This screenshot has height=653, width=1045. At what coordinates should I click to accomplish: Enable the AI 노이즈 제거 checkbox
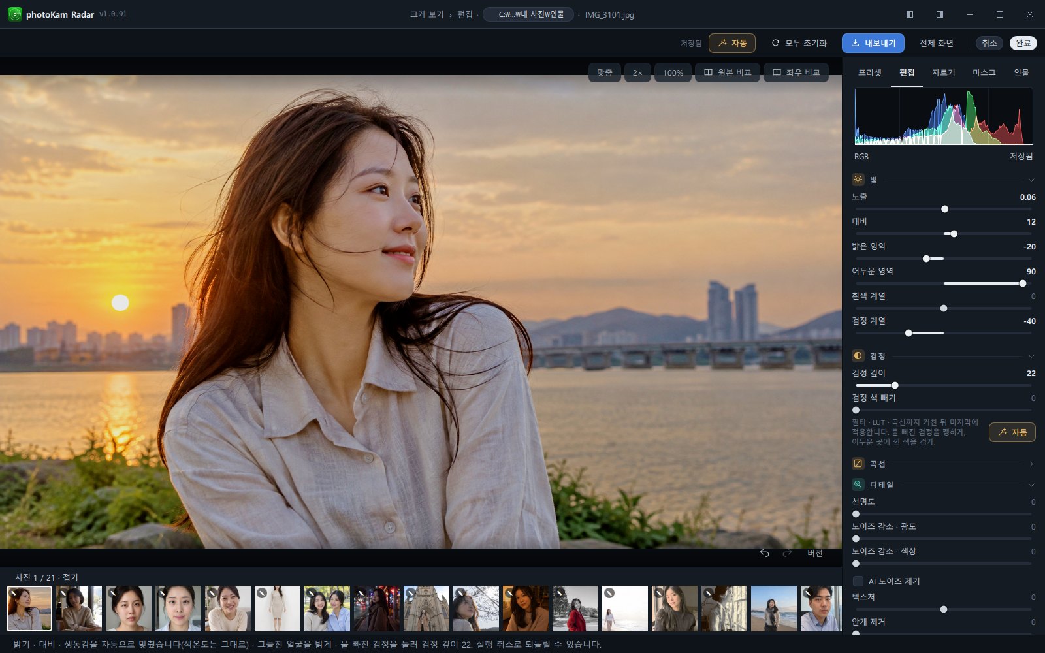[858, 581]
